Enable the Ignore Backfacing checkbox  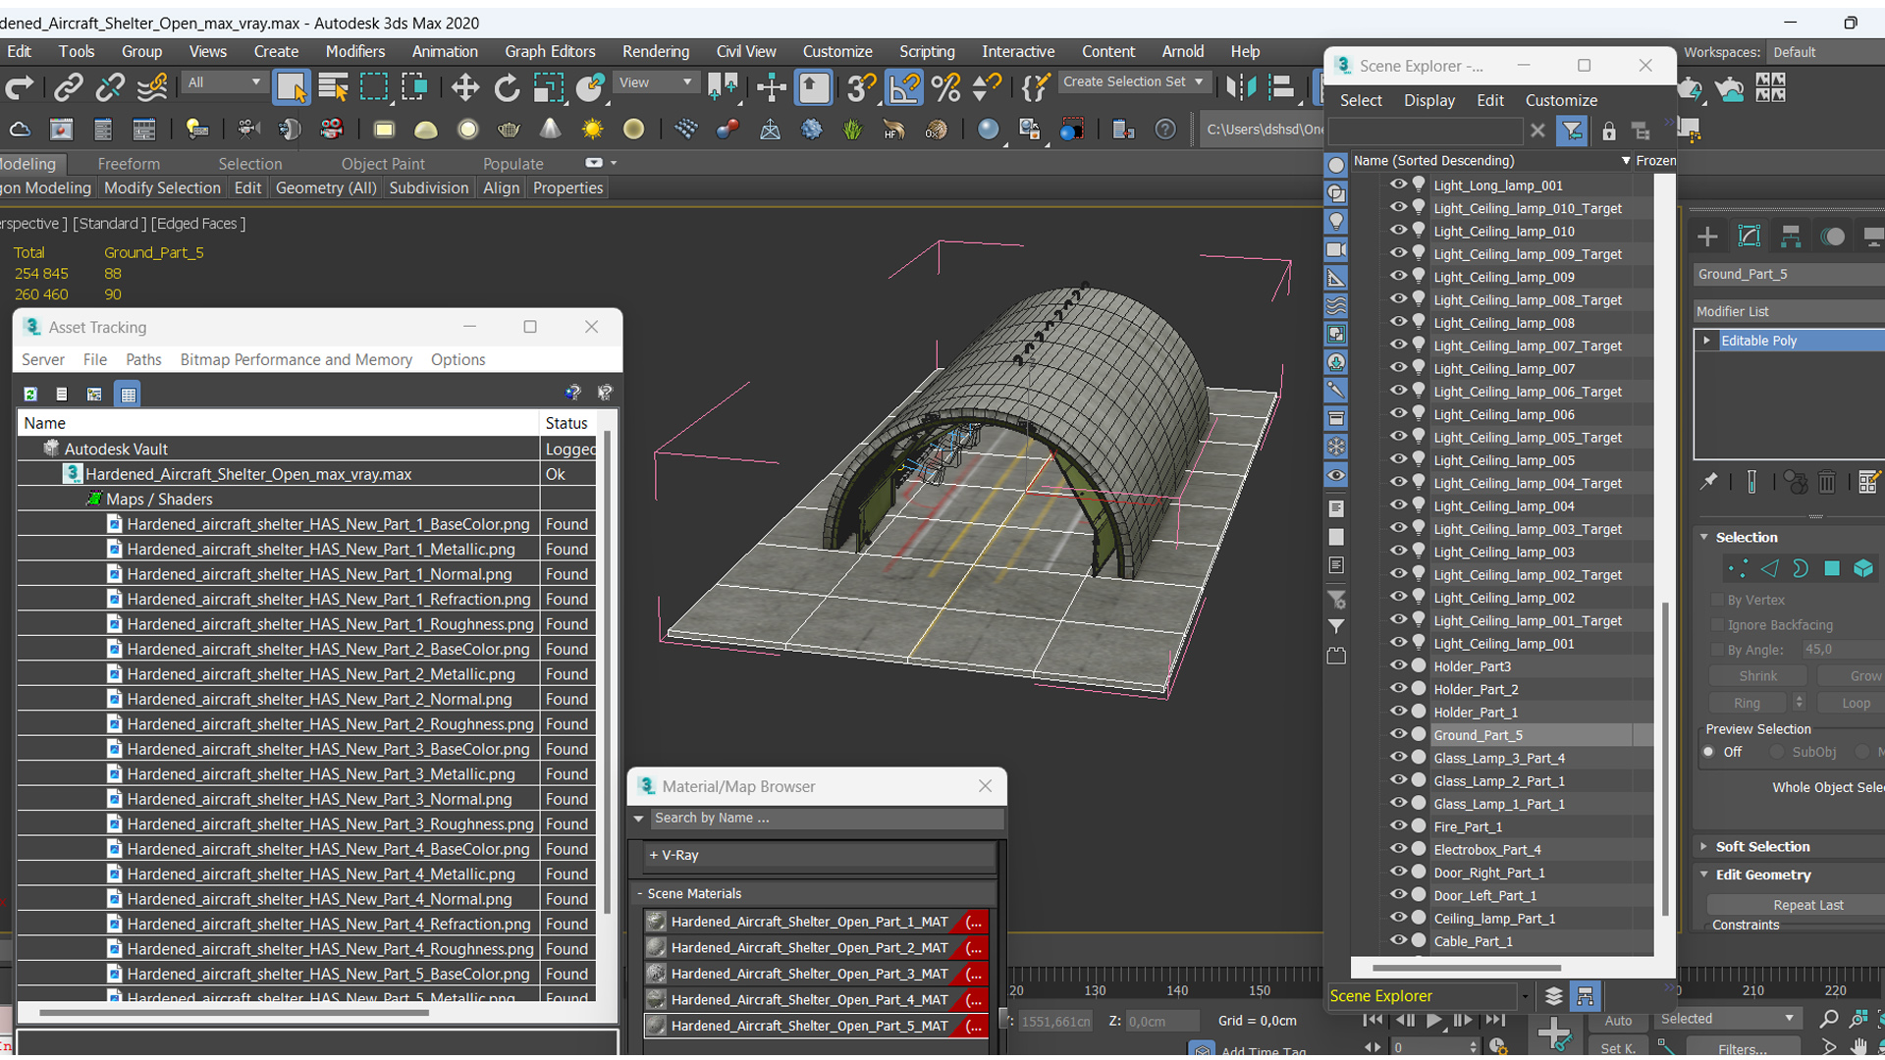point(1717,625)
